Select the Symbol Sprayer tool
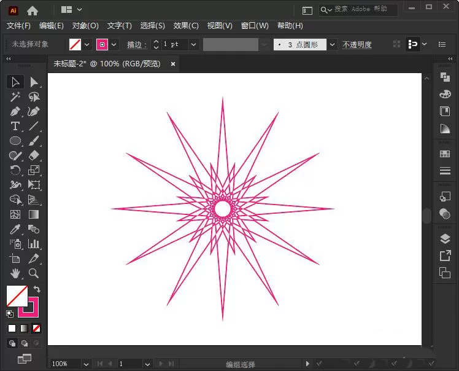 click(15, 244)
